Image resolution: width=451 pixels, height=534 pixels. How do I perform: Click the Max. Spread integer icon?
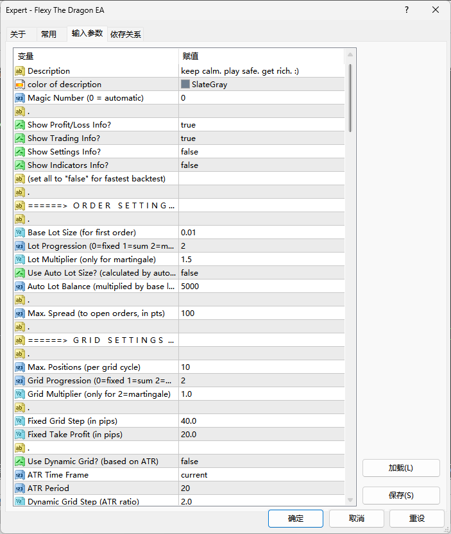click(x=20, y=313)
